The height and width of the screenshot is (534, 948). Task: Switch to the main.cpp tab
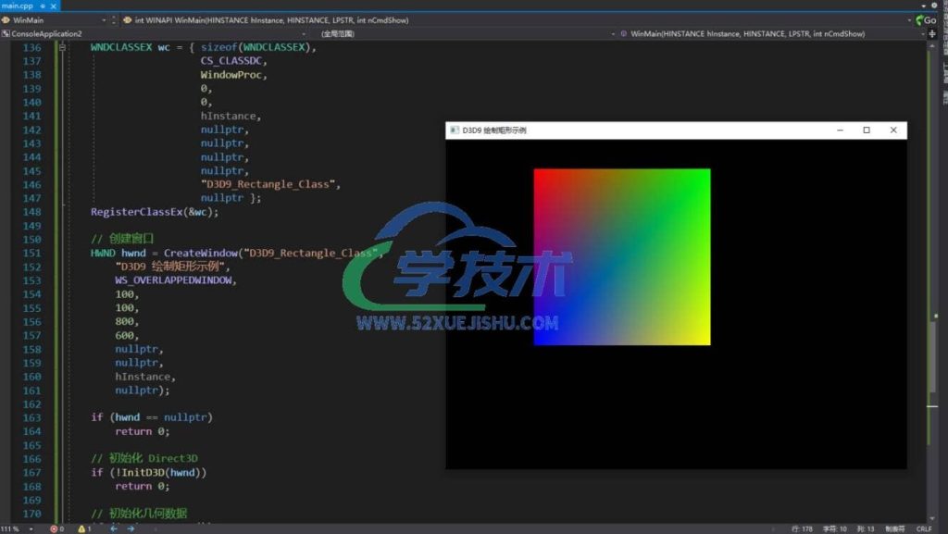click(x=18, y=6)
